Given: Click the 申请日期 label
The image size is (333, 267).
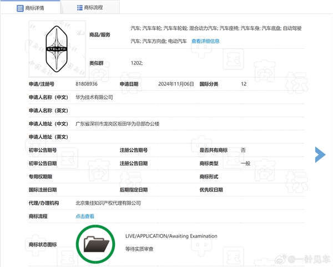Looking at the screenshot, I should click(129, 84).
